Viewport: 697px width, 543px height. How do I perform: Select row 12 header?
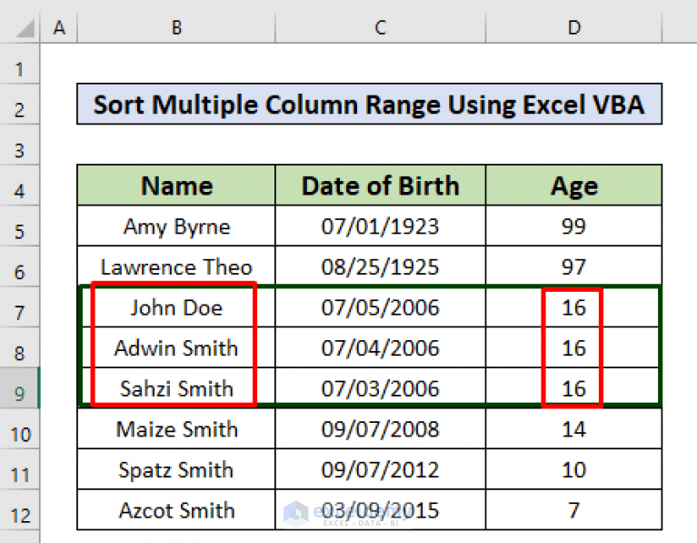click(20, 510)
